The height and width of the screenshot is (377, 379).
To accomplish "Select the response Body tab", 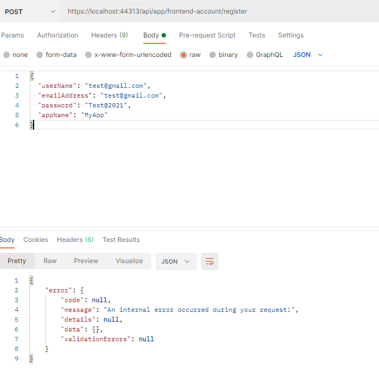I will 7,240.
